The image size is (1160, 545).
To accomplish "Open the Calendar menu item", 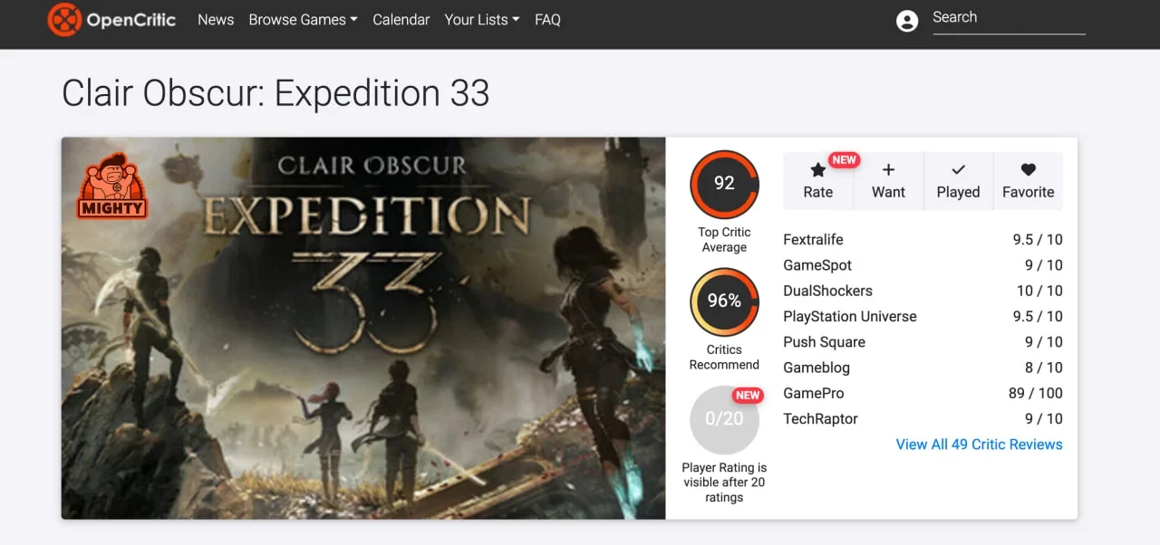I will [x=401, y=20].
